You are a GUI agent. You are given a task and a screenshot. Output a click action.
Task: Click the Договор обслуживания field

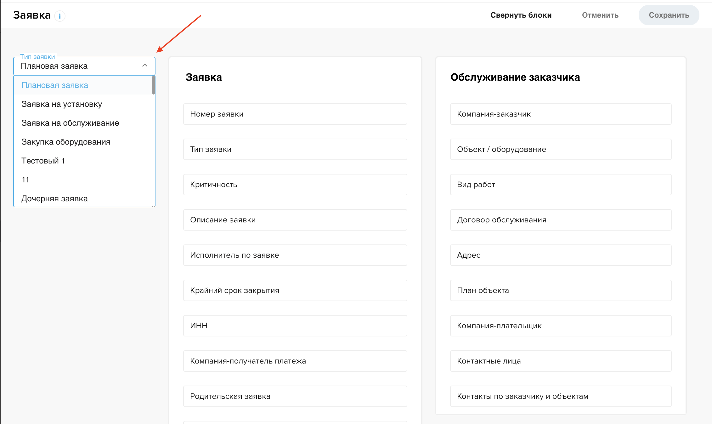[560, 220]
